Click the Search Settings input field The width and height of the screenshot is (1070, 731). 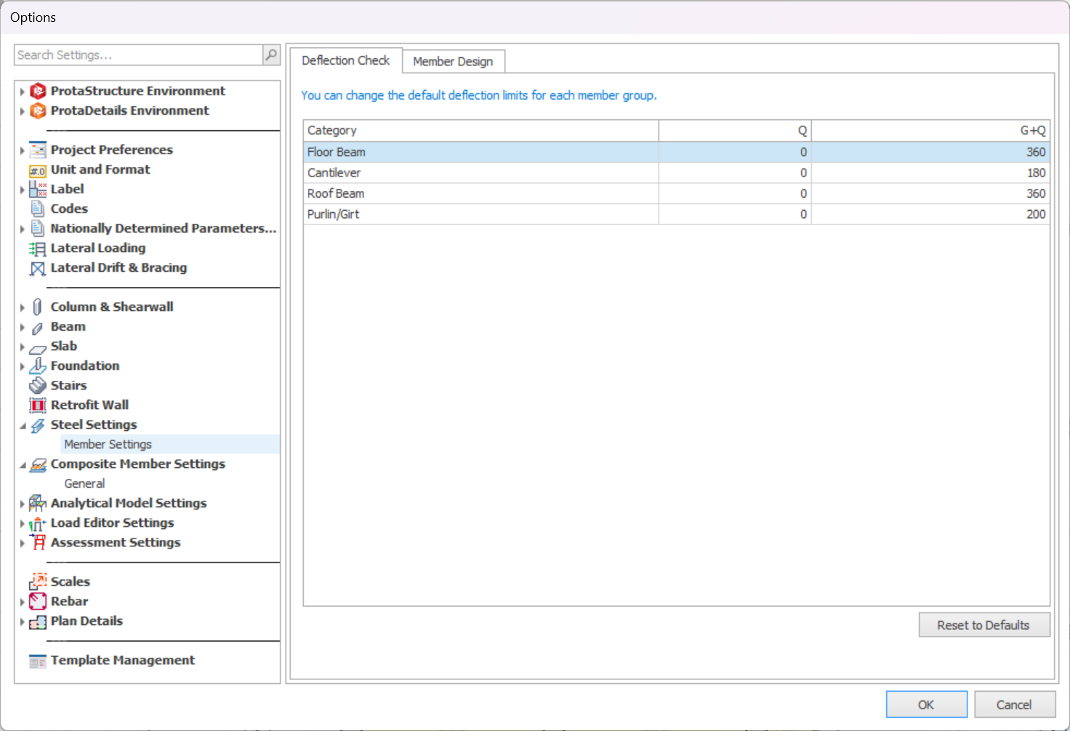click(x=138, y=55)
